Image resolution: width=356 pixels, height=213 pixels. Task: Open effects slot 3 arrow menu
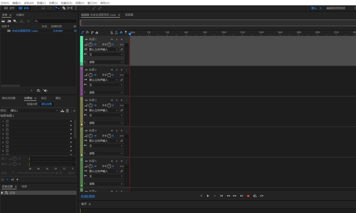[x=71, y=130]
